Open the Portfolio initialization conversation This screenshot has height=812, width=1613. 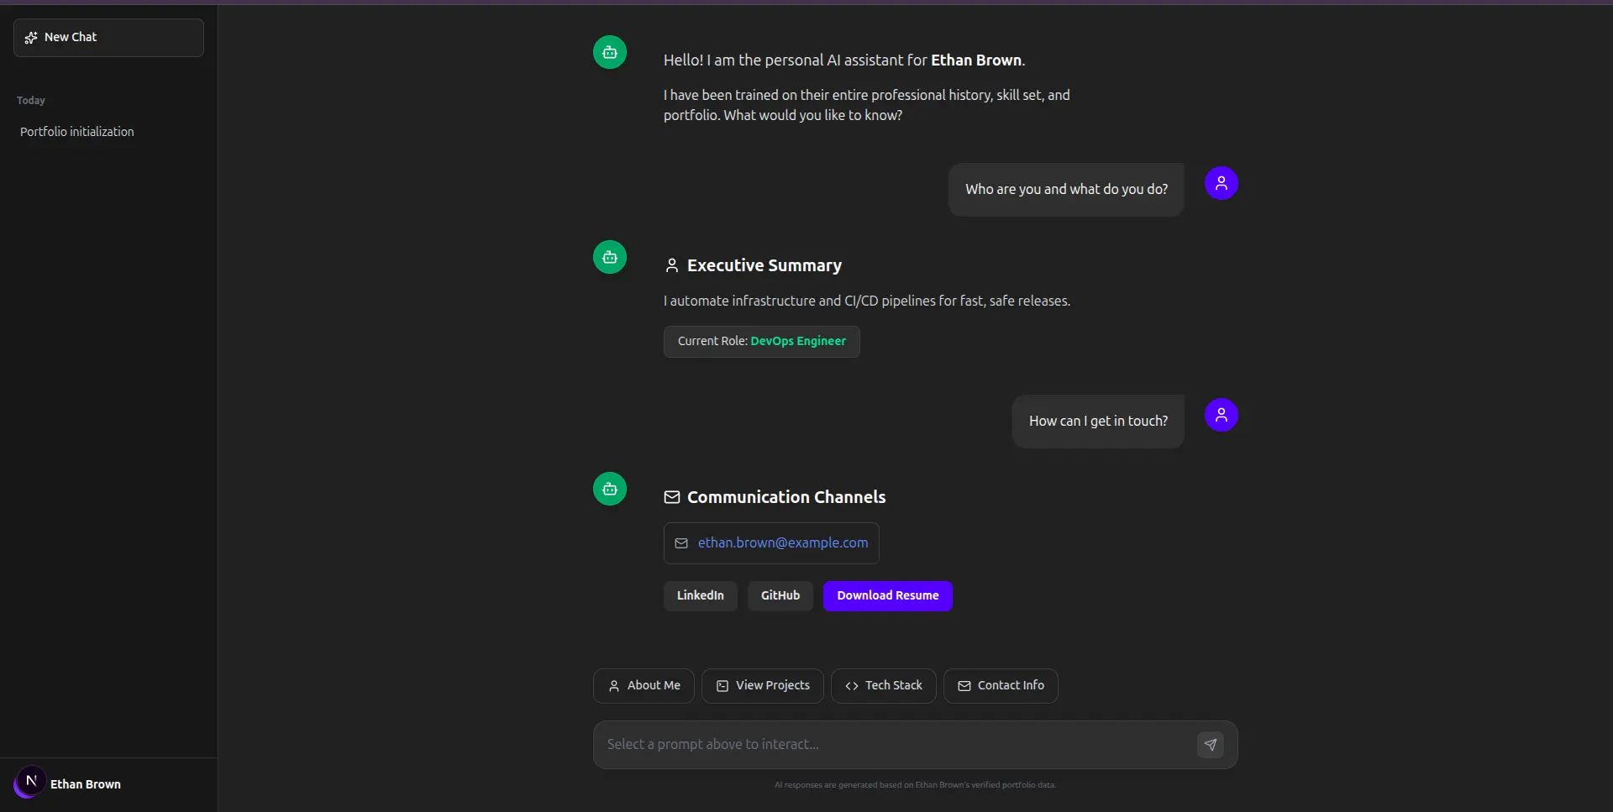pos(77,132)
